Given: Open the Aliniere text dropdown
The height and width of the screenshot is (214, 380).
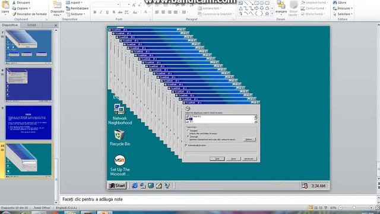Looking at the screenshot, I should tap(210, 8).
